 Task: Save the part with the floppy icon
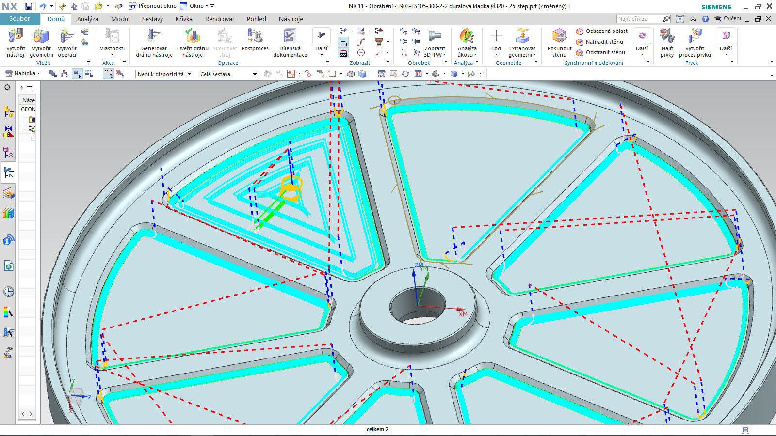pos(29,6)
